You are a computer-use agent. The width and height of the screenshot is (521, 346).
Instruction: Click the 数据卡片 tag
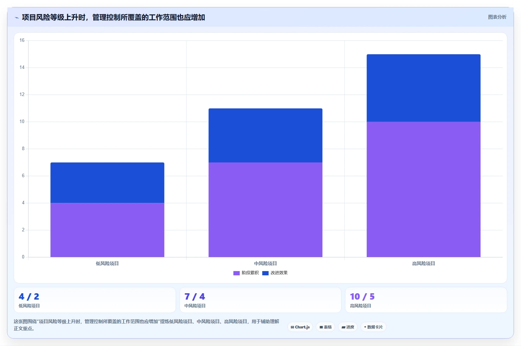coord(374,327)
